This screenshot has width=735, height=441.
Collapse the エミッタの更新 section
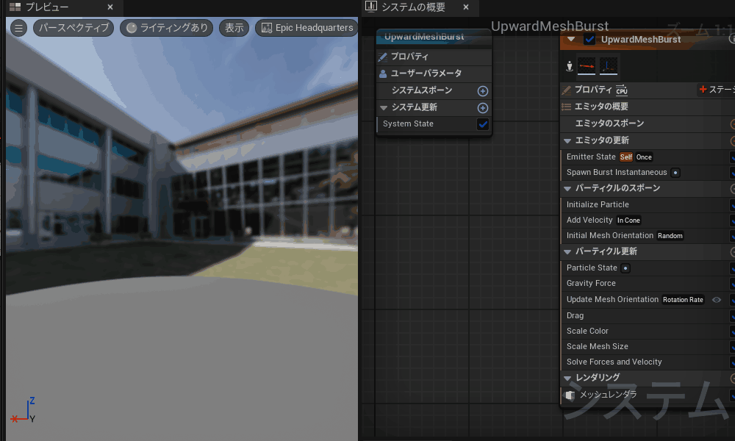click(x=567, y=140)
